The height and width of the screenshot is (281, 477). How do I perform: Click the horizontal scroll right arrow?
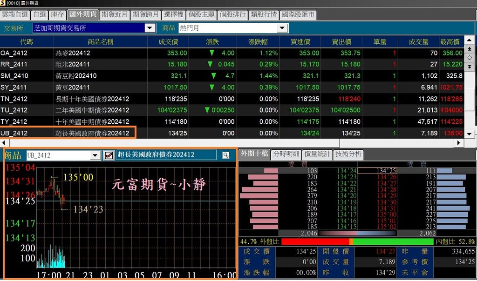click(x=459, y=142)
